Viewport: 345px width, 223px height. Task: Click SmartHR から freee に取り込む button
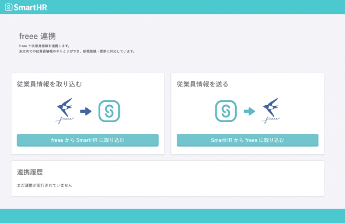click(x=247, y=140)
